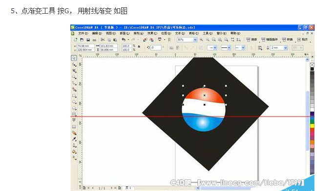Viewport: 317px width, 191px height.
Task: Select the Eyedropper tool in the toolbox
Action: tap(74, 139)
